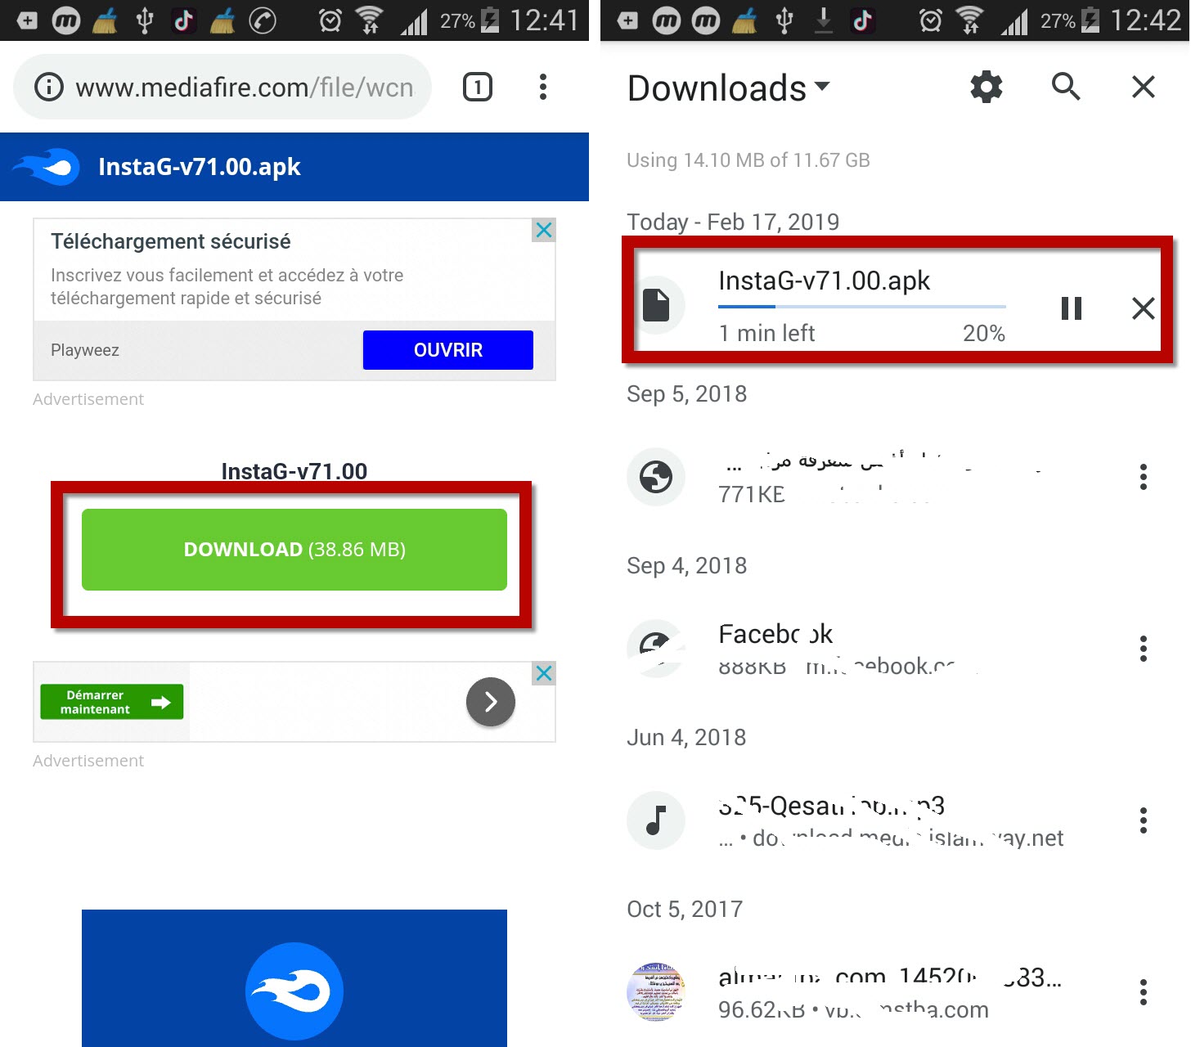Open the Downloads settings gear
Screen dimensions: 1191x1047
point(986,87)
